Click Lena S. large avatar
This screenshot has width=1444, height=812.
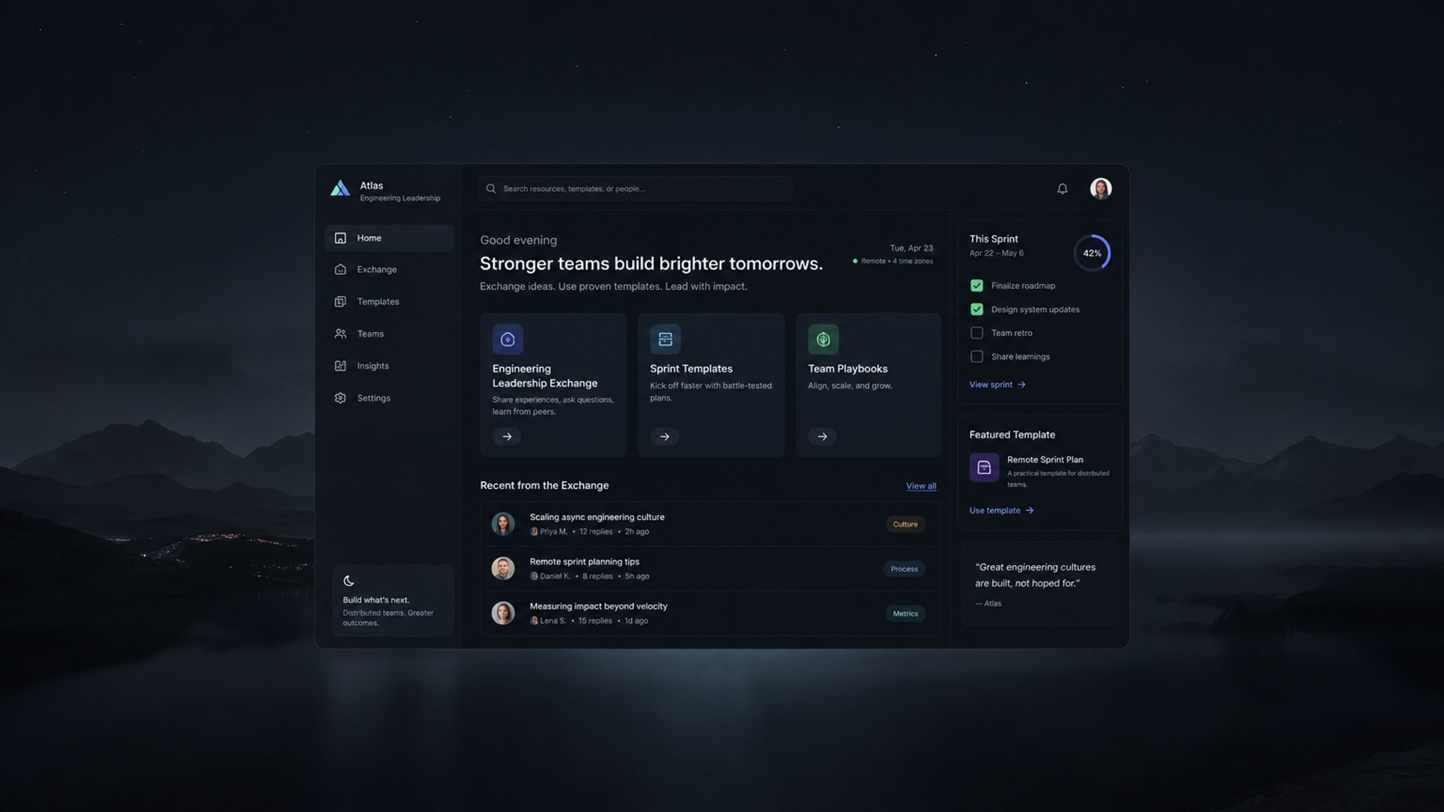click(x=503, y=613)
